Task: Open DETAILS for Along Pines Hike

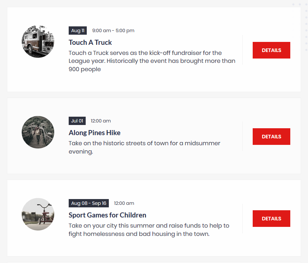Action: (x=271, y=137)
